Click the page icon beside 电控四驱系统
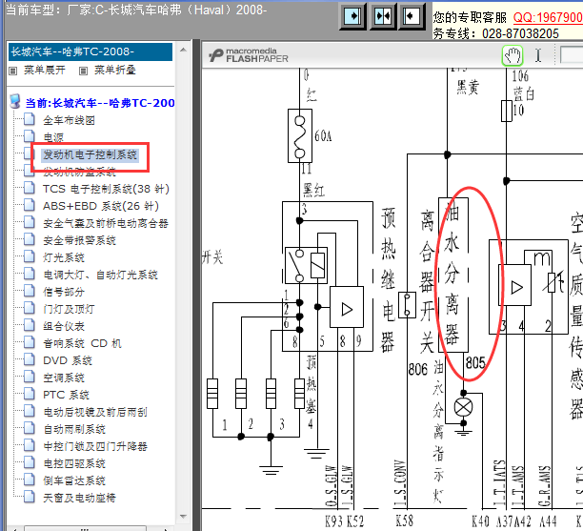583x531 pixels. 29,463
